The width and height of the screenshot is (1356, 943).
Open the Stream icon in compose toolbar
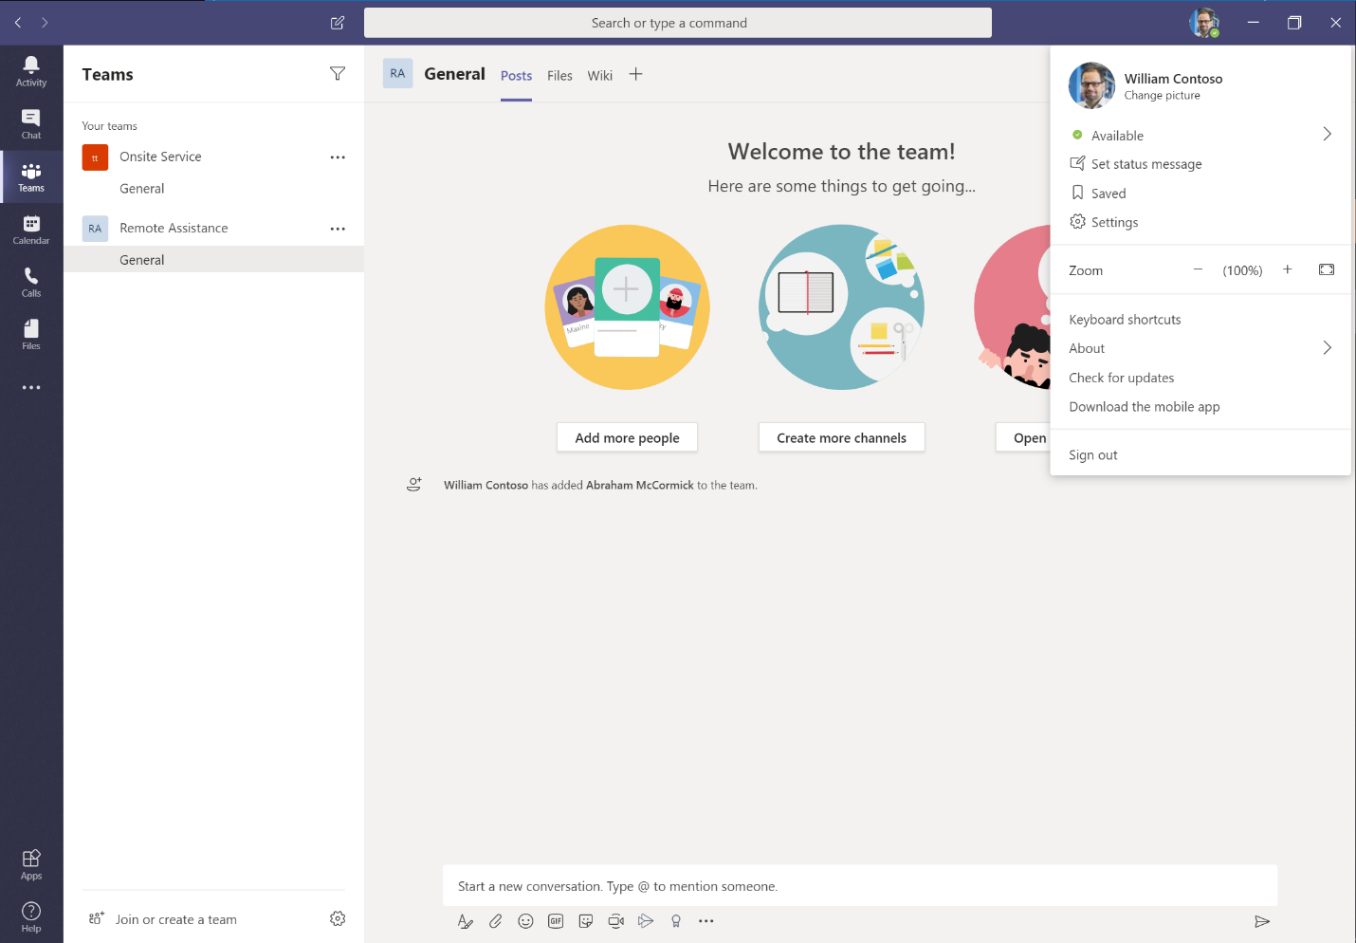click(646, 921)
